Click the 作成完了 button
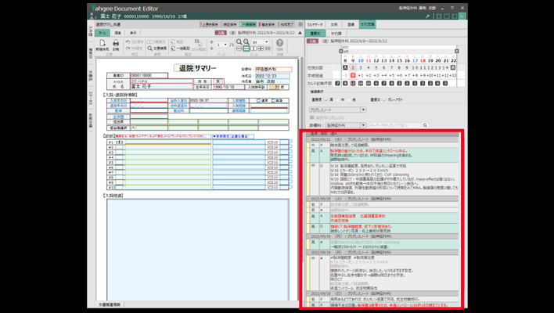Screen dimensions: 554x313 (286, 24)
